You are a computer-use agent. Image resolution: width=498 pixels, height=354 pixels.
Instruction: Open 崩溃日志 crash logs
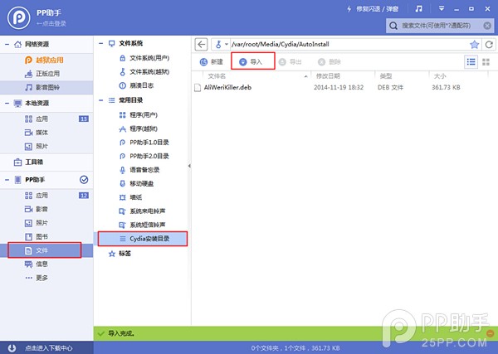coord(137,85)
